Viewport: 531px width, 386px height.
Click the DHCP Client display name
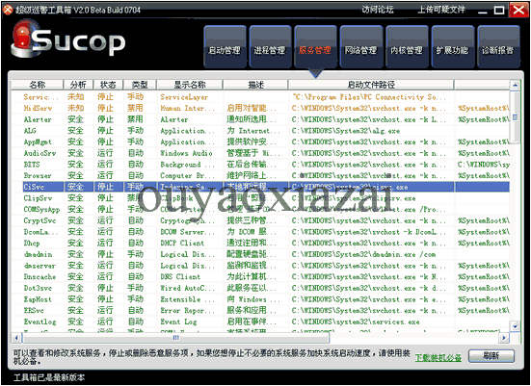point(182,243)
